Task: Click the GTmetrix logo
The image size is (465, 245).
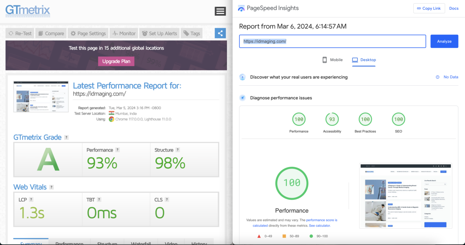Action: [x=28, y=10]
